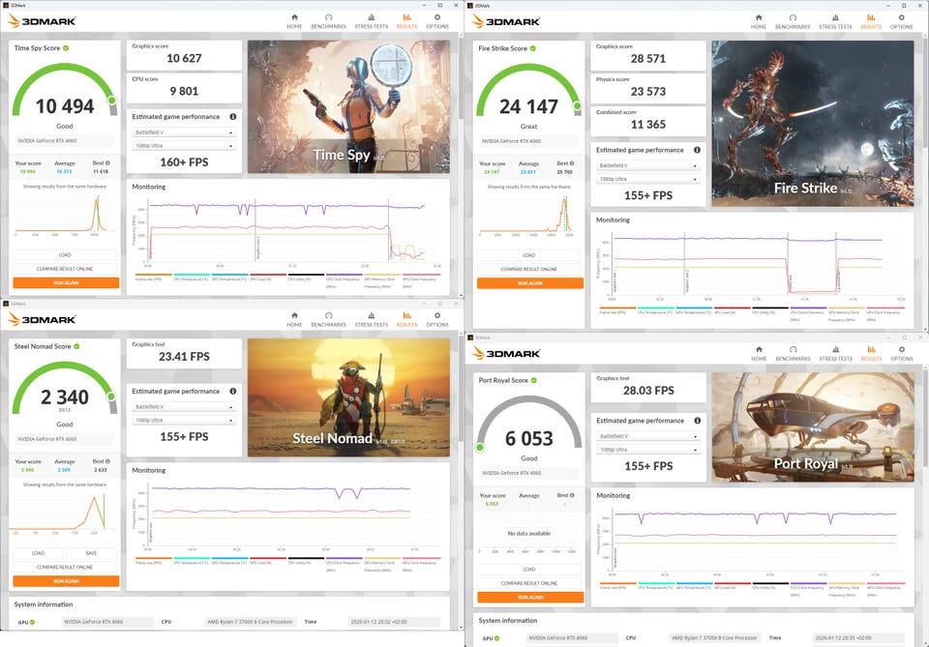
Task: Click the Port Royal artwork thumbnail
Action: point(813,426)
